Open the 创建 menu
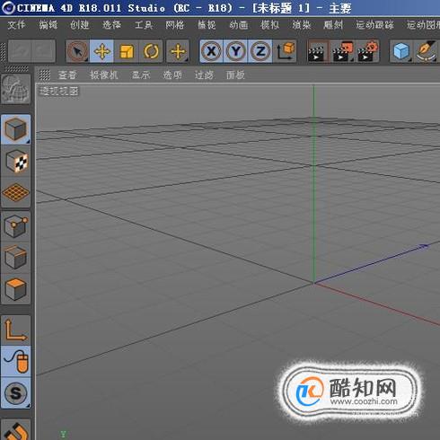Screen dimensions: 440x440 tap(80, 25)
